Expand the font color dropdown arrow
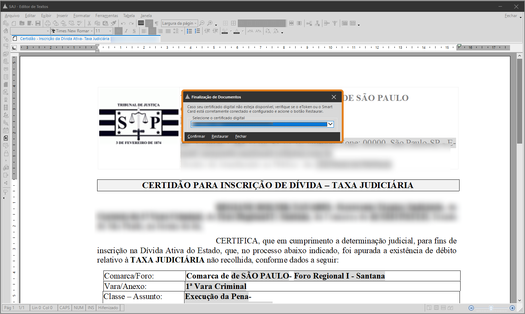Screen dimensions: 525x314 [x=242, y=31]
